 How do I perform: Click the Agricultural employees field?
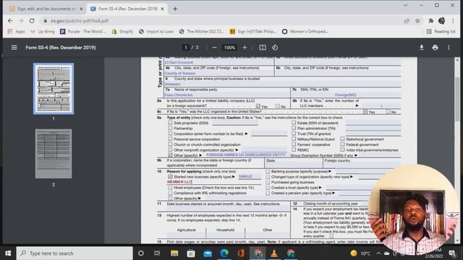tap(186, 235)
